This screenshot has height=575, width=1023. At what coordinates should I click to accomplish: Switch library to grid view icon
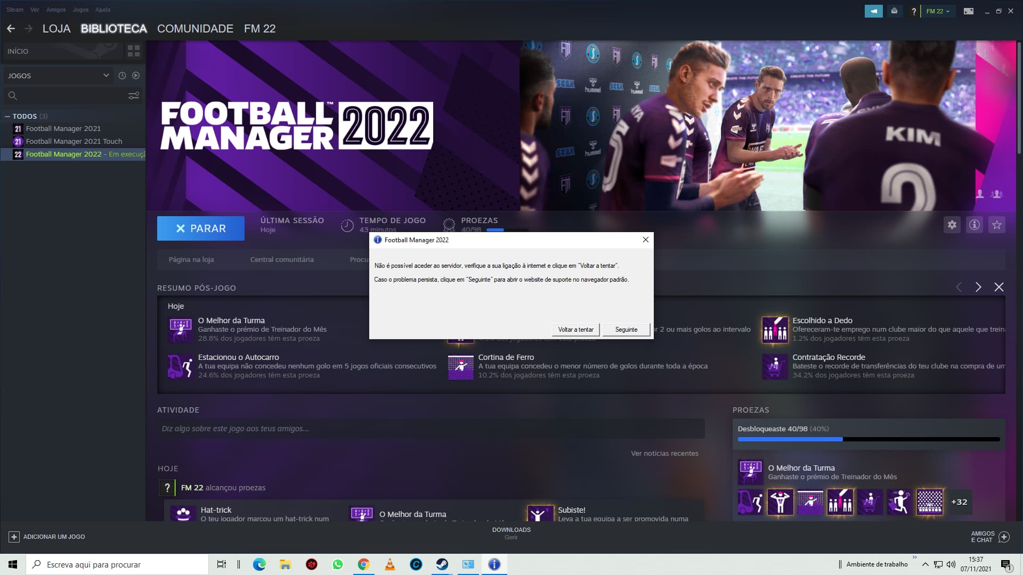(134, 51)
